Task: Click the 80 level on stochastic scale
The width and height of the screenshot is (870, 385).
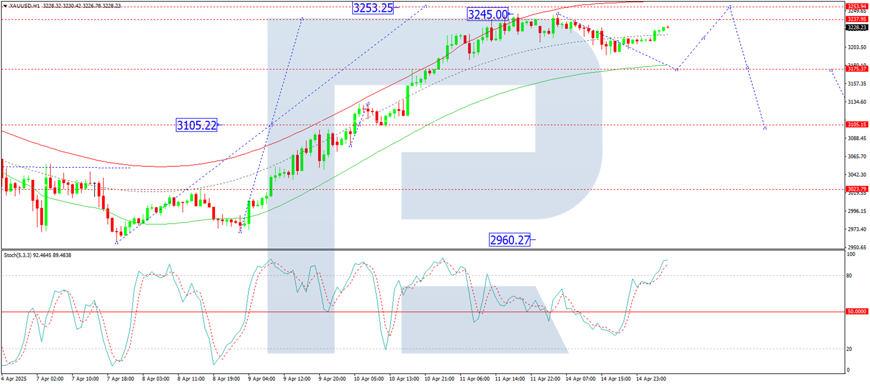Action: coord(849,276)
